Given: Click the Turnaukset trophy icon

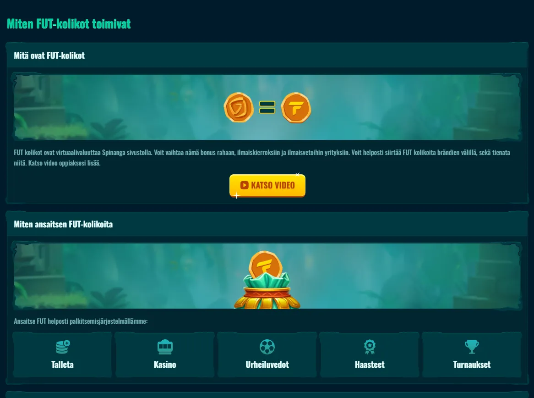Looking at the screenshot, I should point(472,347).
